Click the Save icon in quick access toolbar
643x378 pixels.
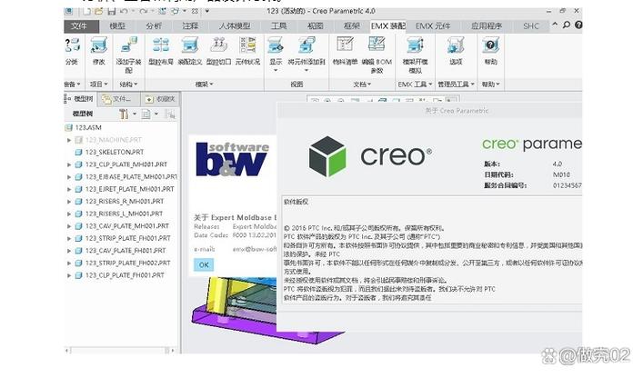click(111, 12)
